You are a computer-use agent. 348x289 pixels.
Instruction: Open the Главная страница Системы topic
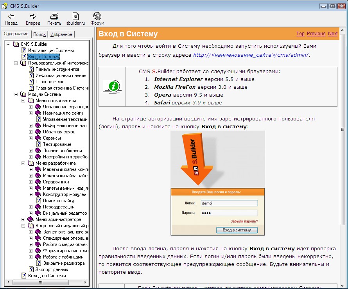click(x=62, y=88)
